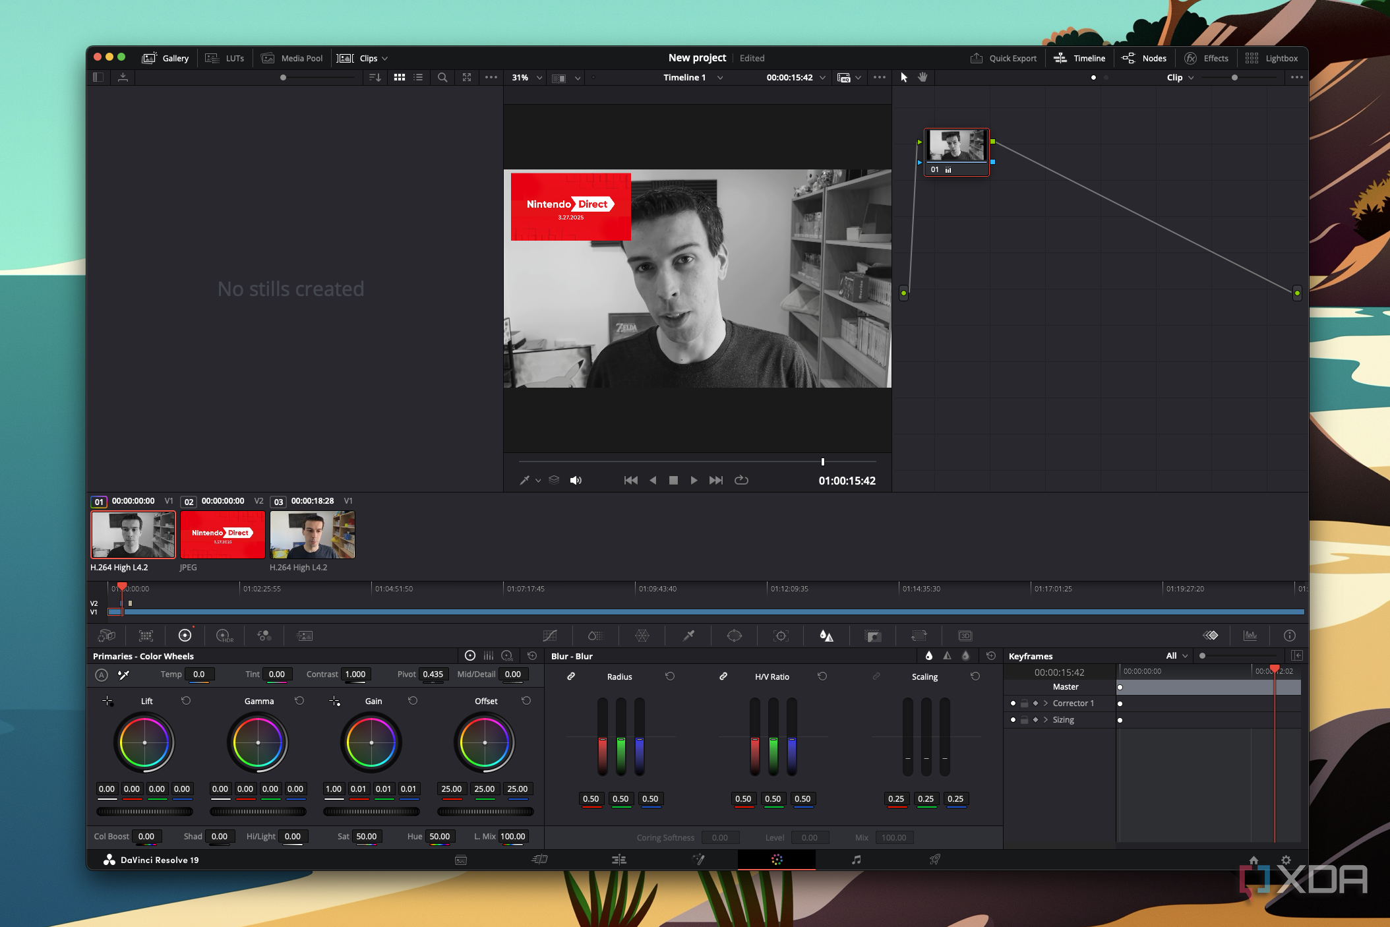Toggle the H/V Ratio channel link icon
Viewport: 1390px width, 927px height.
723,676
